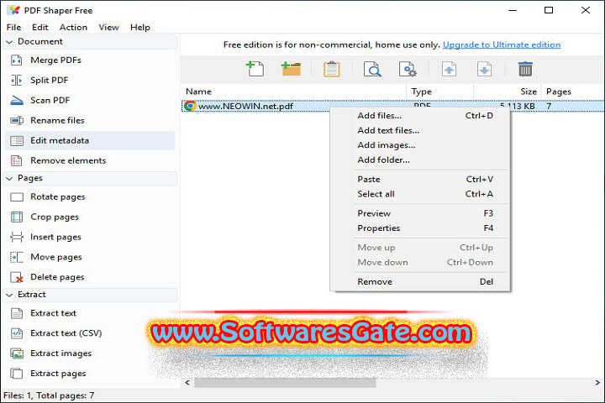Click the Preview magnifier toolbar icon
Image resolution: width=605 pixels, height=403 pixels.
[x=372, y=70]
